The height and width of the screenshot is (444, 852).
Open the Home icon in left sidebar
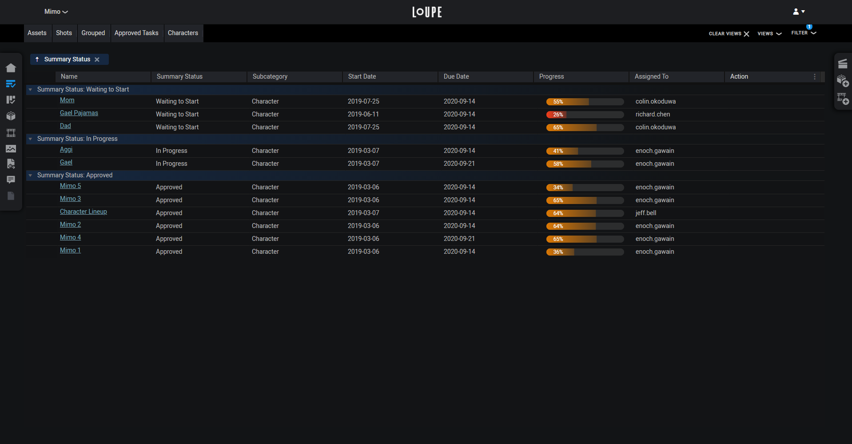tap(11, 68)
